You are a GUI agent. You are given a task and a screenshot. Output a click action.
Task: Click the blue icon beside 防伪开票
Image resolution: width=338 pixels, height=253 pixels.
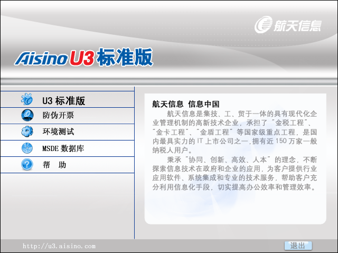(27, 115)
